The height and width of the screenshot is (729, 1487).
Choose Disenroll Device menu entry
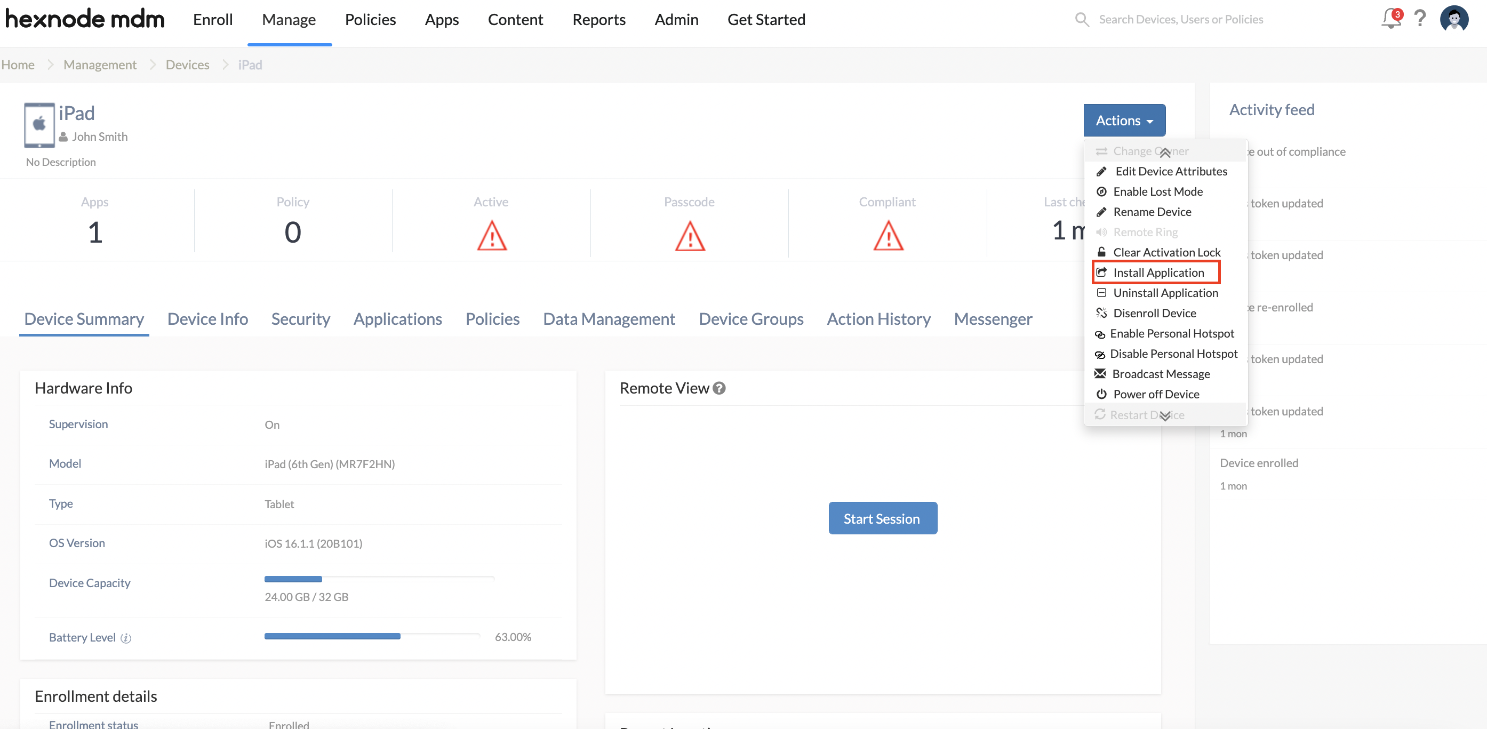pos(1165,313)
